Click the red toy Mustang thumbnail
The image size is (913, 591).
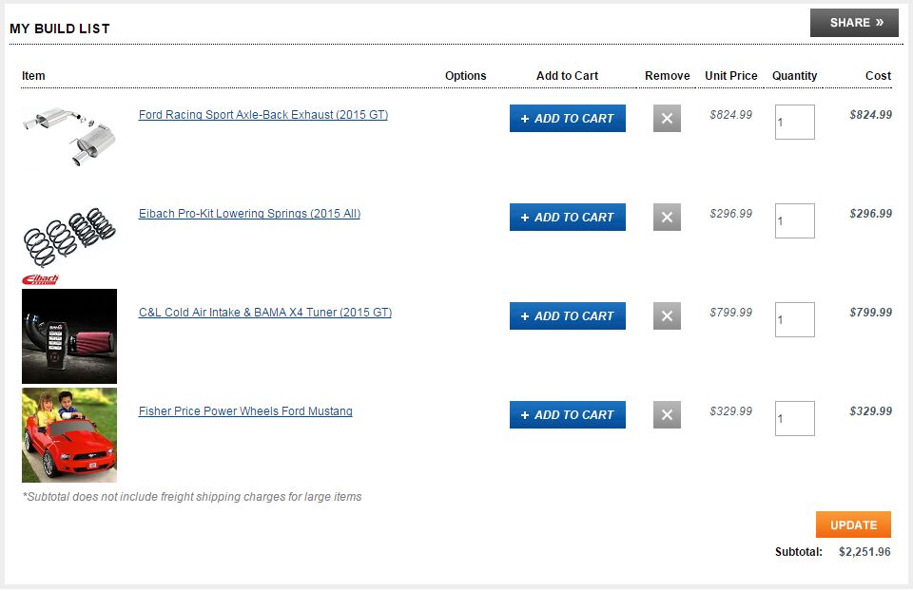[x=69, y=435]
